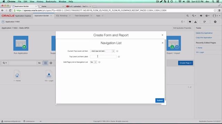Open the Export / Import icon
The image size is (222, 124).
point(173,43)
